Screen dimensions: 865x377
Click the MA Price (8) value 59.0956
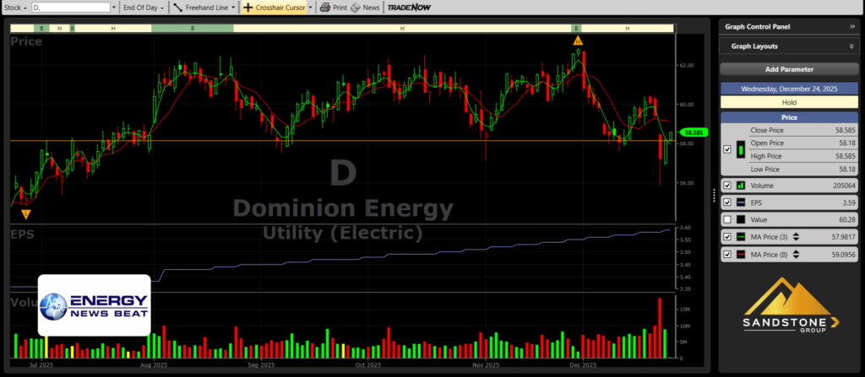[844, 255]
